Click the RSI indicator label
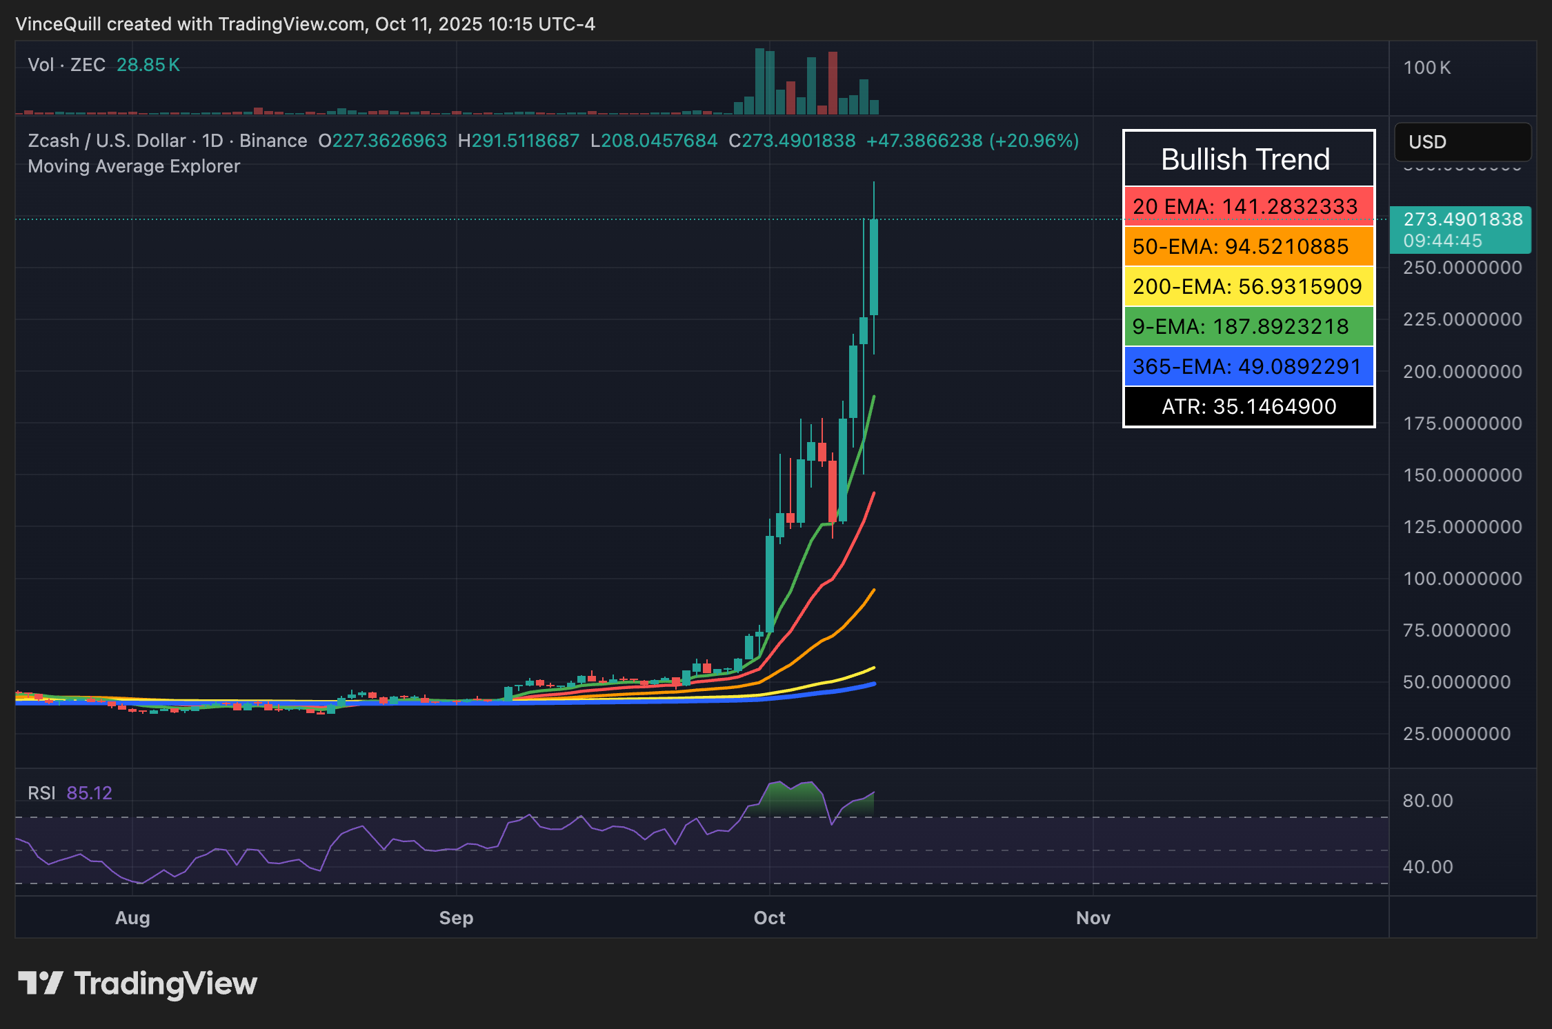This screenshot has width=1552, height=1029. (x=41, y=792)
